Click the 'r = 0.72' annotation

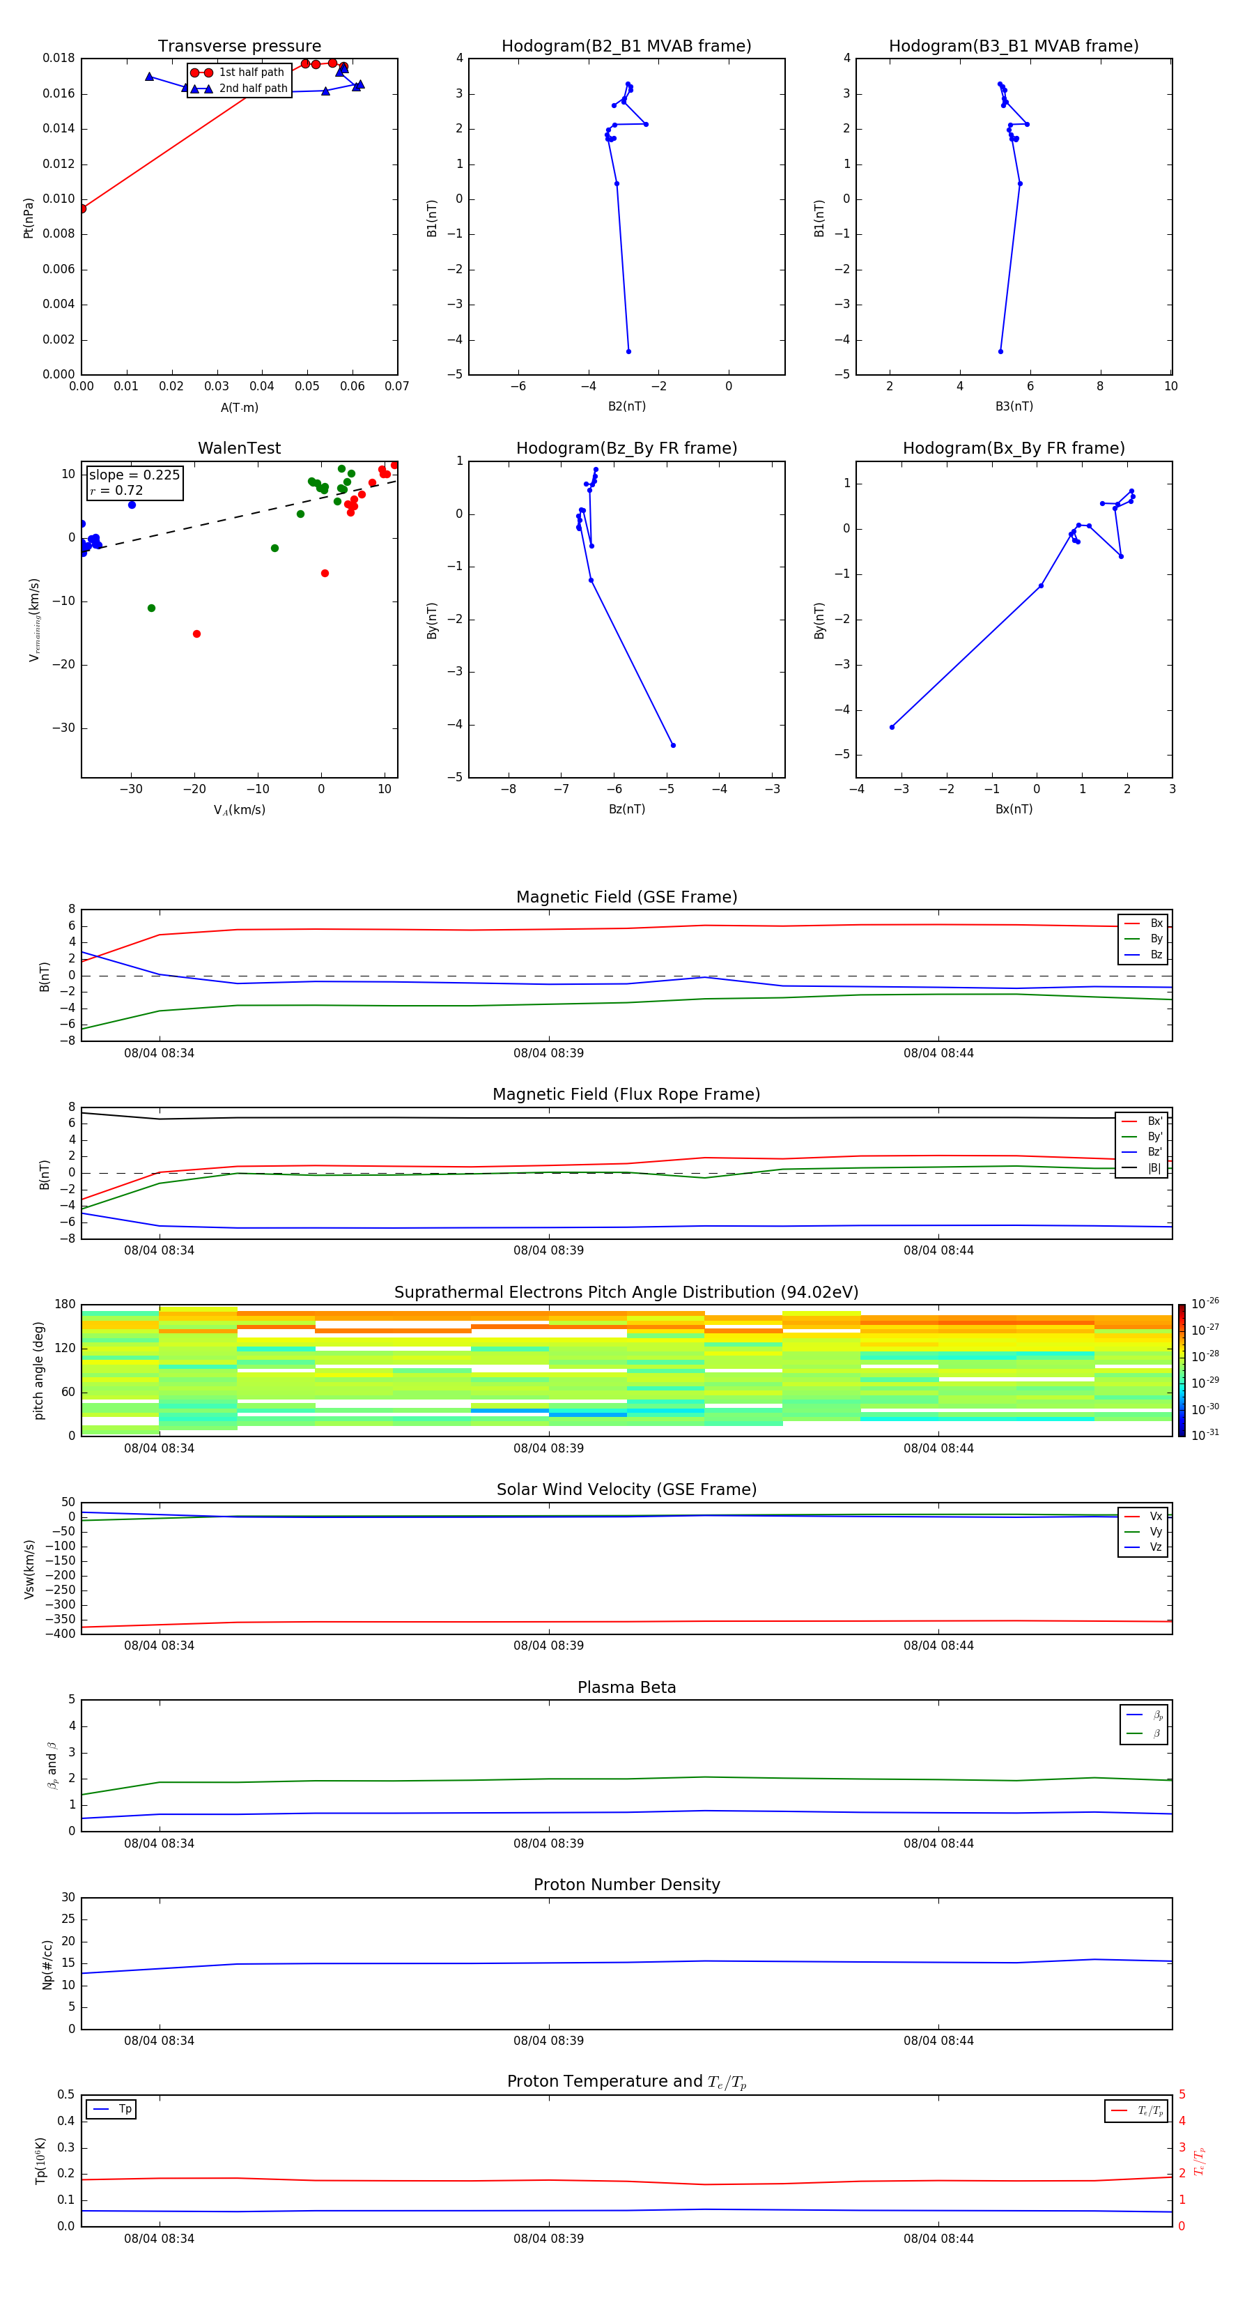point(116,490)
